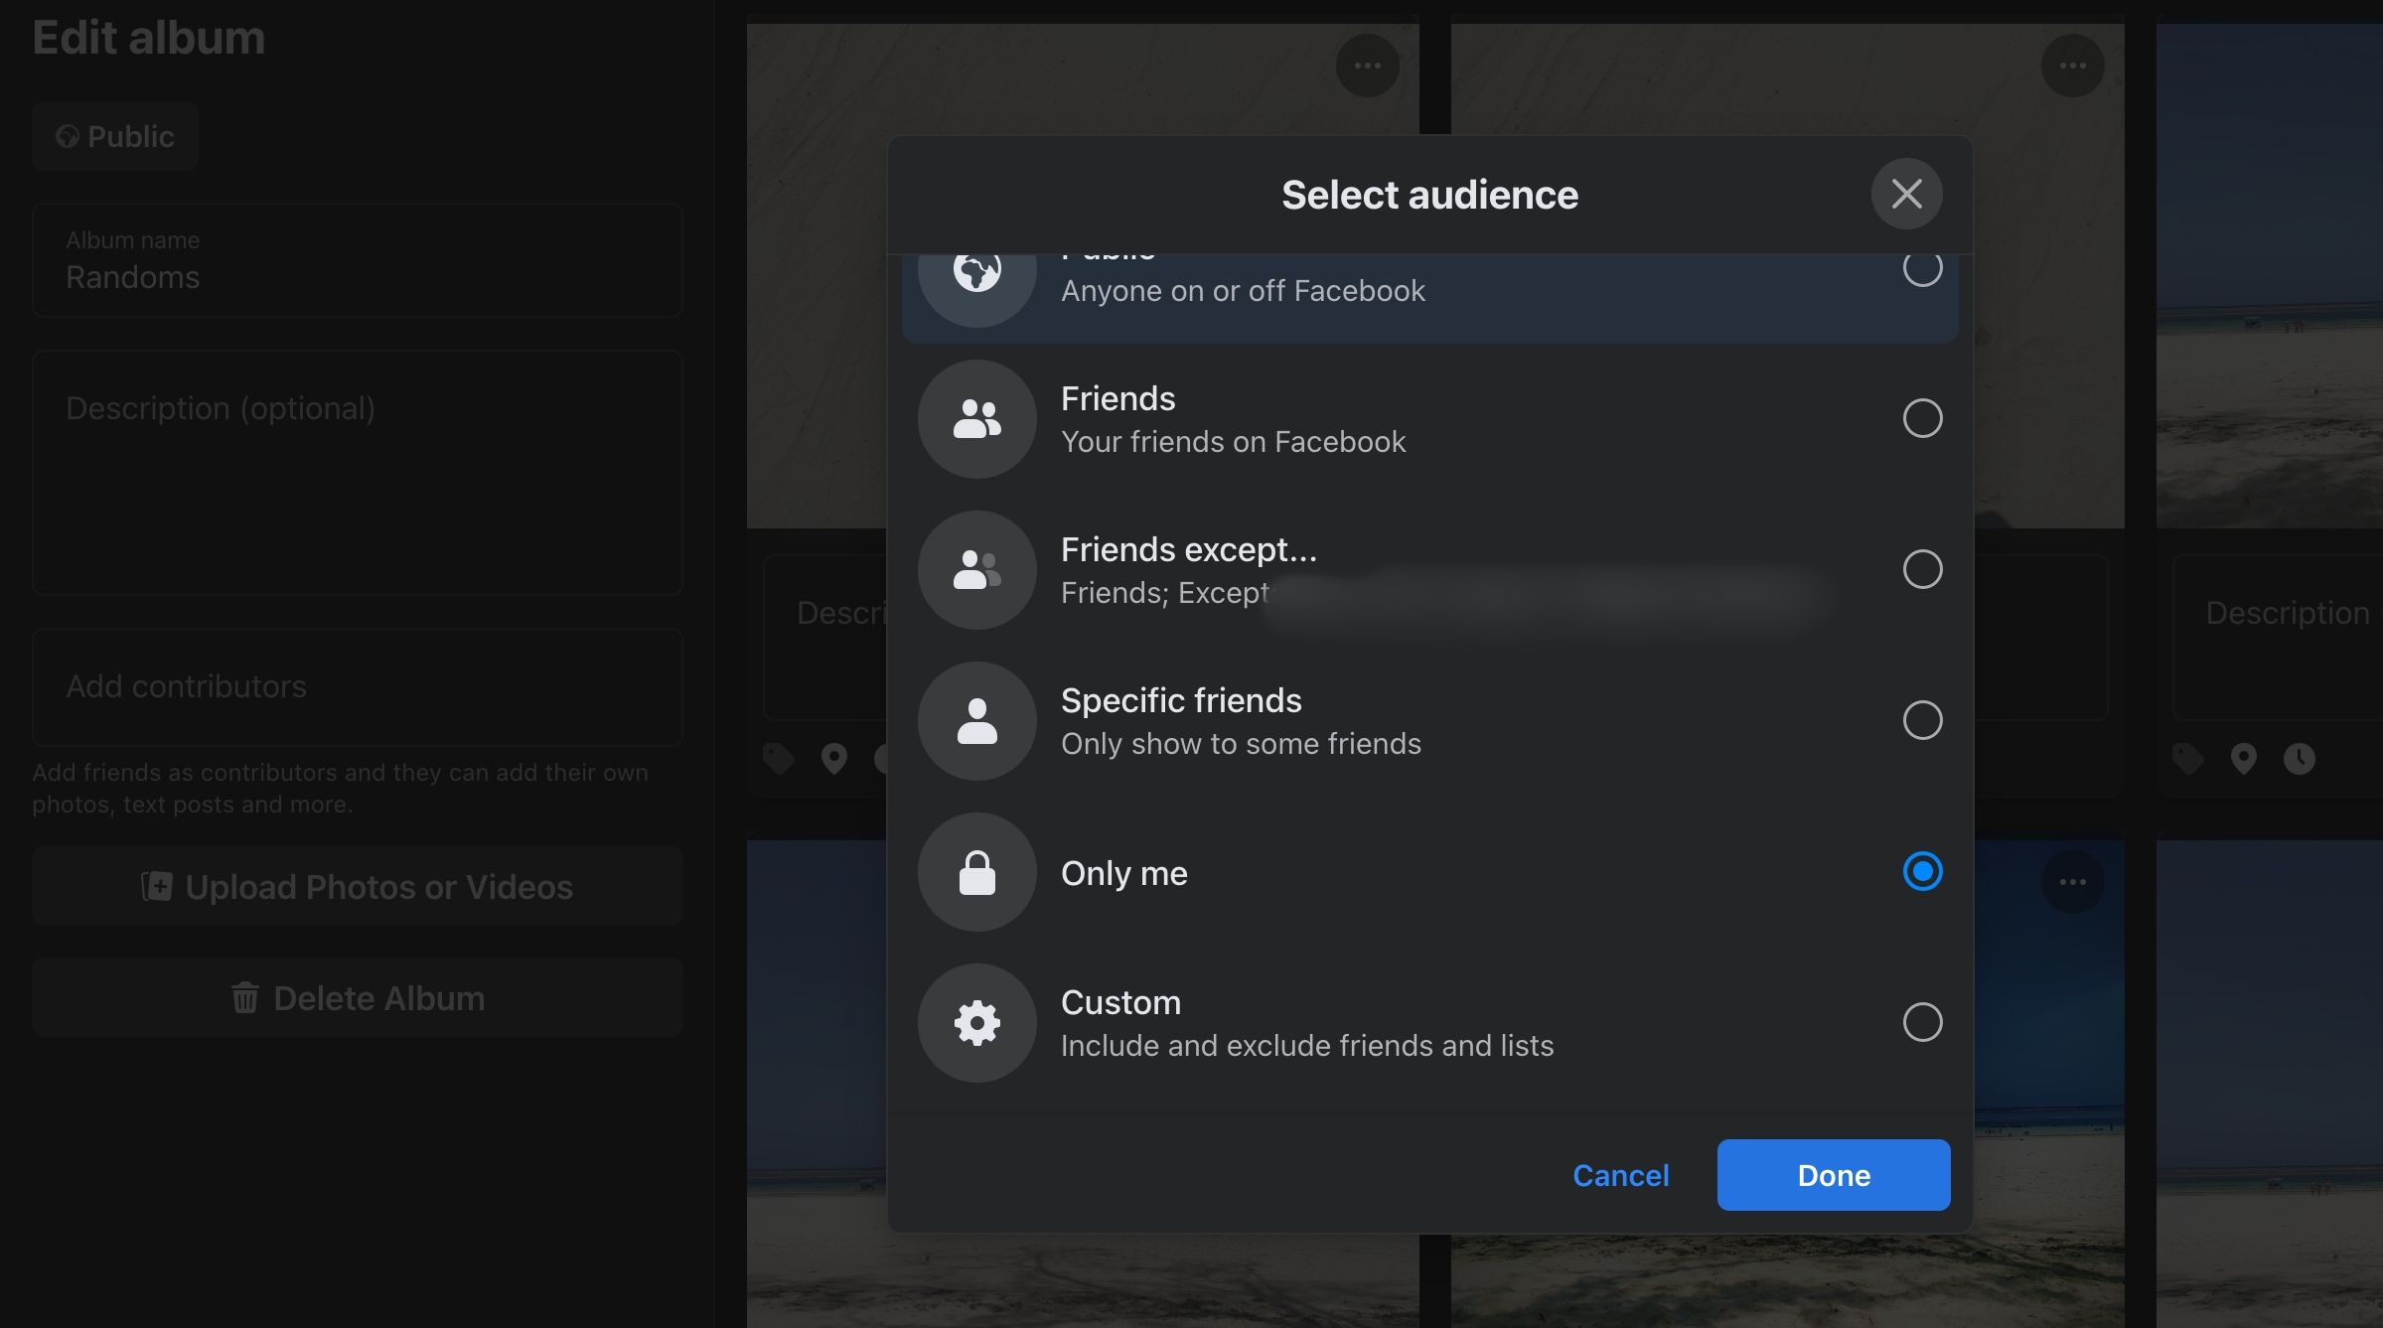Open the Public audience selector button
2383x1328 pixels.
[115, 136]
